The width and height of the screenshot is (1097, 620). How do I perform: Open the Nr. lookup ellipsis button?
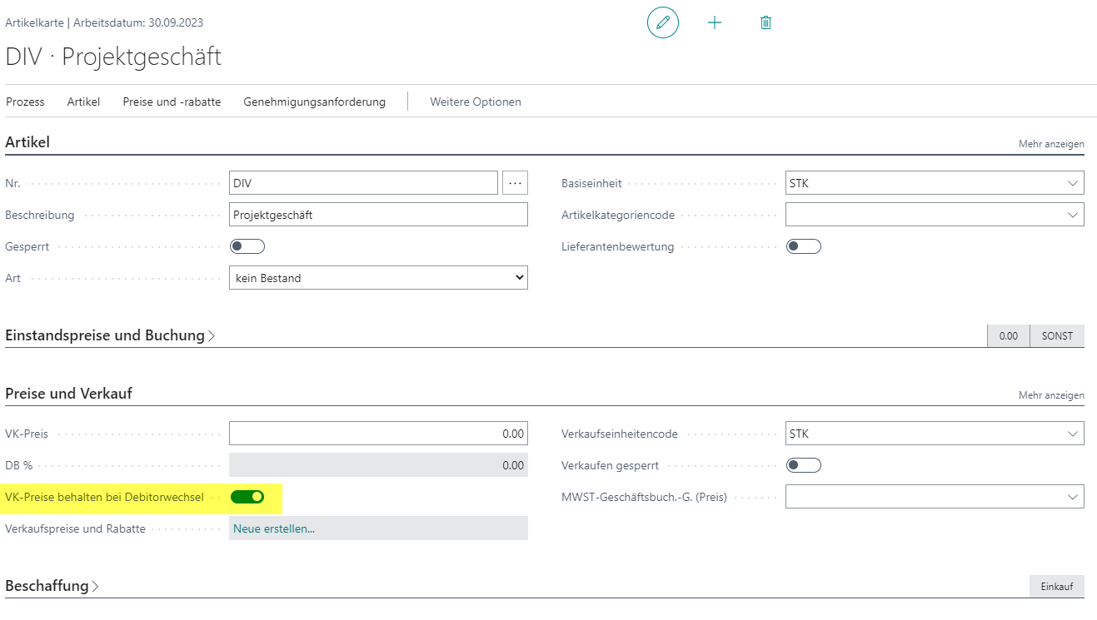pyautogui.click(x=516, y=183)
